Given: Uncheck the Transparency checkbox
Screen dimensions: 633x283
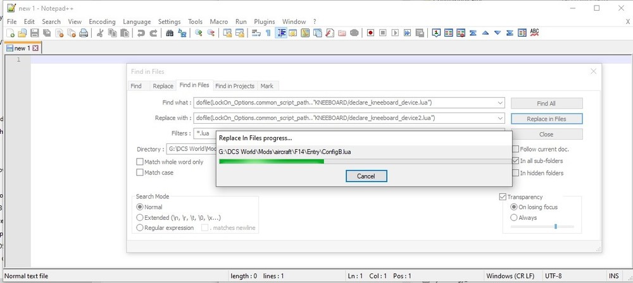Looking at the screenshot, I should [x=503, y=197].
